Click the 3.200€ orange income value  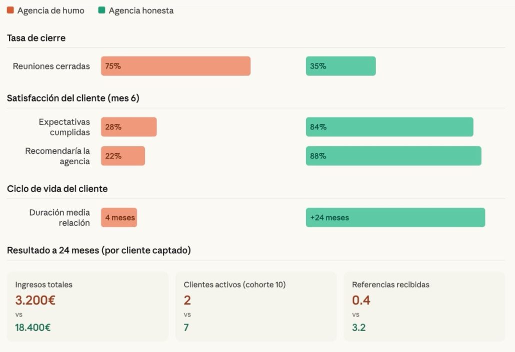35,300
